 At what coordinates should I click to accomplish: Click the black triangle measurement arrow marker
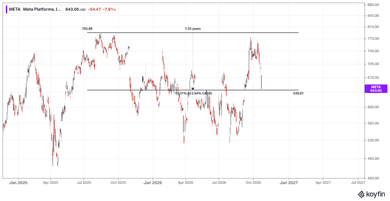pyautogui.click(x=193, y=89)
